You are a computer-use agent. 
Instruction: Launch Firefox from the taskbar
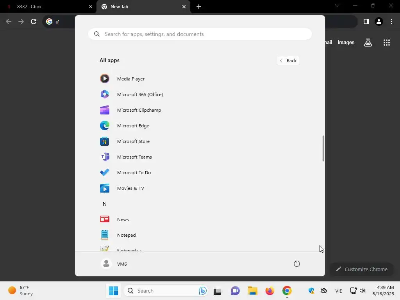click(270, 291)
